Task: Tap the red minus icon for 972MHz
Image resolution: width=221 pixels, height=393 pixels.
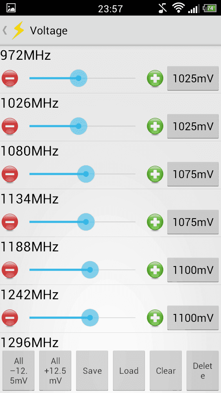Action: tap(10, 79)
